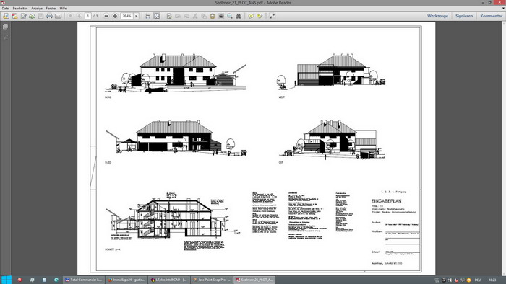Screen dimensions: 506x284
Task: Toggle read mode view
Action: pos(272,16)
